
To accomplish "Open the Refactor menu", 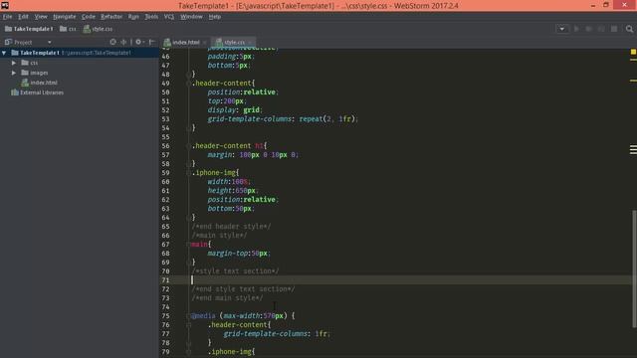I will pyautogui.click(x=111, y=17).
